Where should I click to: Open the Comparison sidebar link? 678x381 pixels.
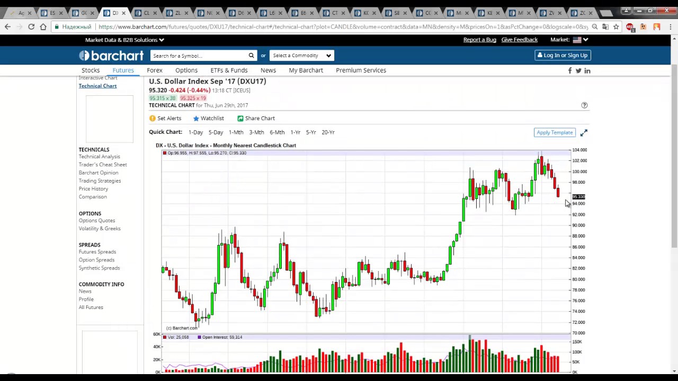click(x=93, y=197)
